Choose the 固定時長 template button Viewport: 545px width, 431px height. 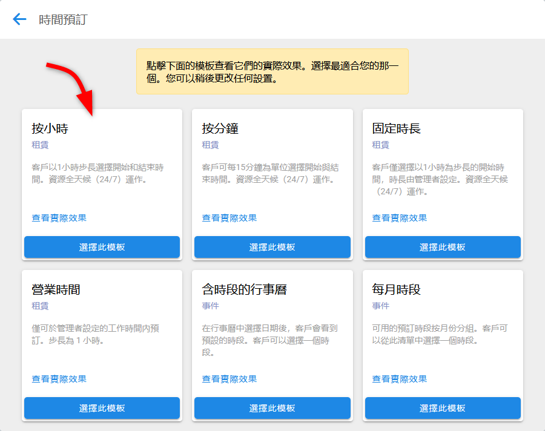point(443,247)
